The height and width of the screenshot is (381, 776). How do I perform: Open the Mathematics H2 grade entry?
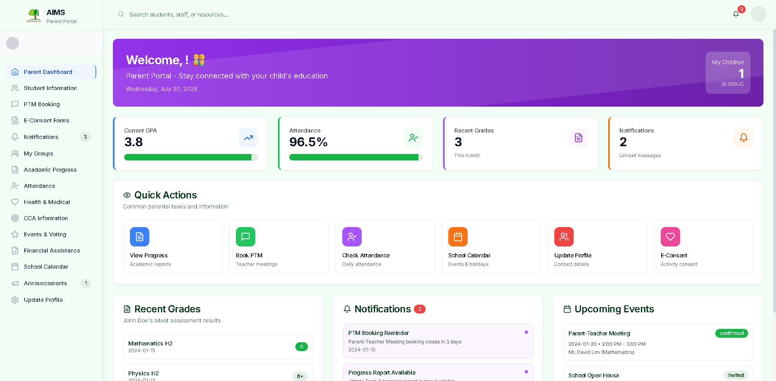(218, 347)
